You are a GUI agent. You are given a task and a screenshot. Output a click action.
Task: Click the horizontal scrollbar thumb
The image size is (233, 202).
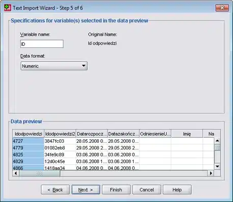40,173
